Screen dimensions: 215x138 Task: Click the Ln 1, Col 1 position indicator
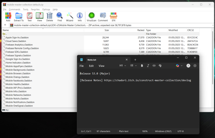[x=86, y=131]
